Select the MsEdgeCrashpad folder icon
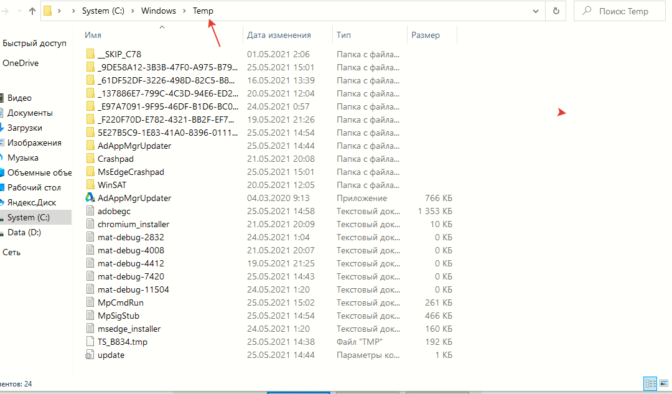 [90, 172]
